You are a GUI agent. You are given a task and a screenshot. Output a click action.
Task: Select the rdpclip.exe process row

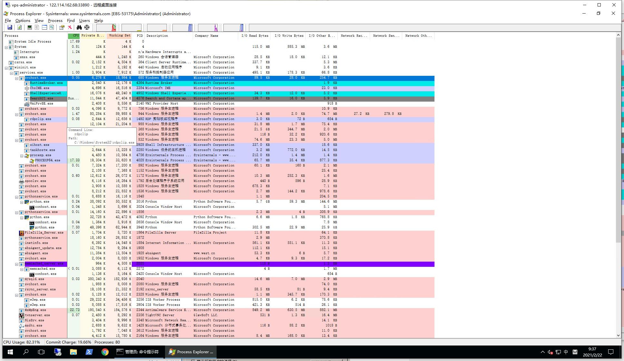pos(219,119)
